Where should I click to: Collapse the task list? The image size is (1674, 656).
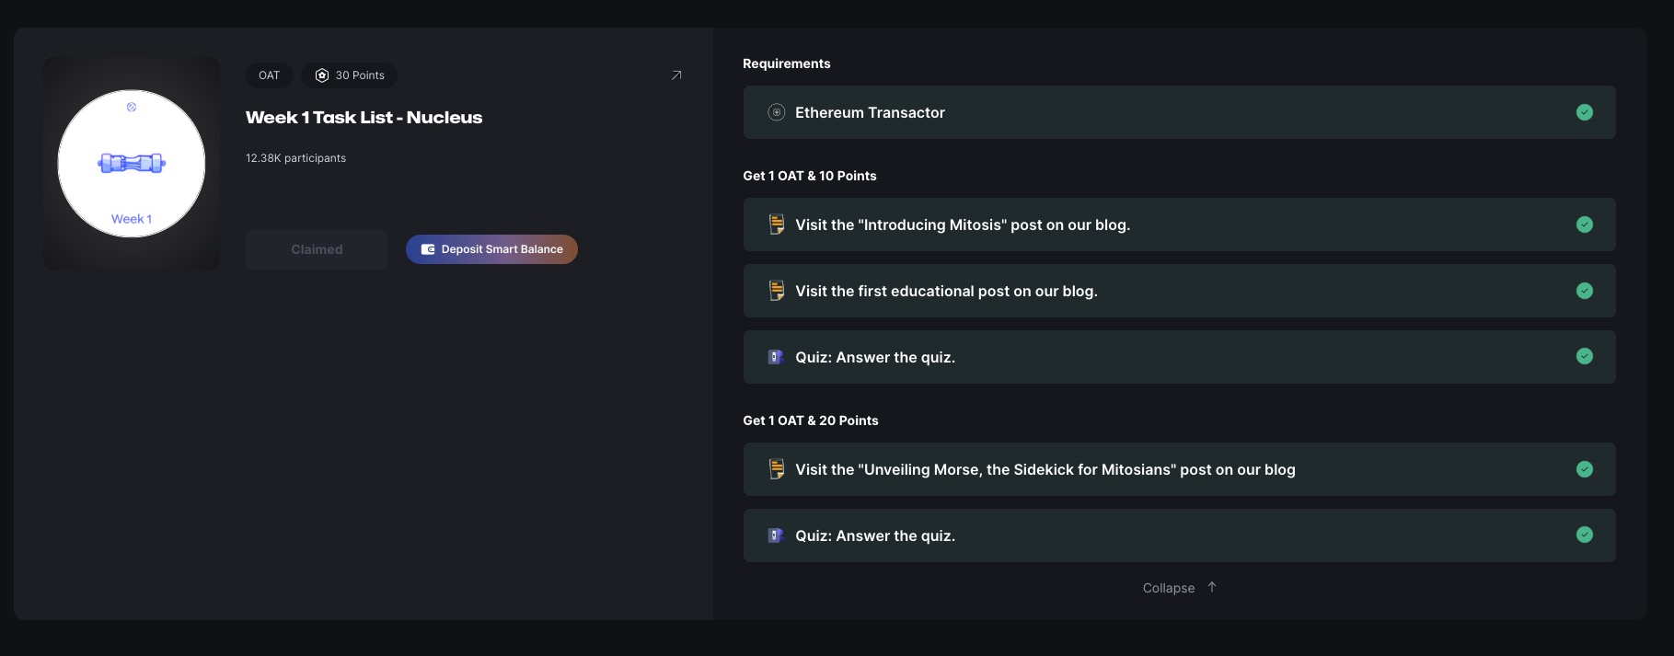1169,588
